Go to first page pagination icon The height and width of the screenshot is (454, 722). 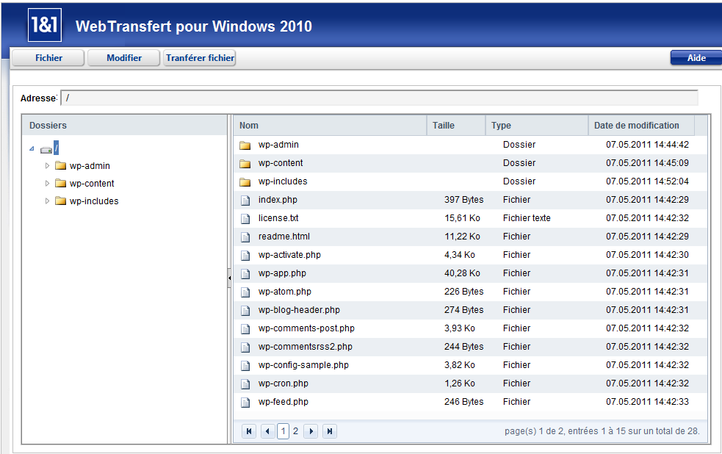coord(249,431)
